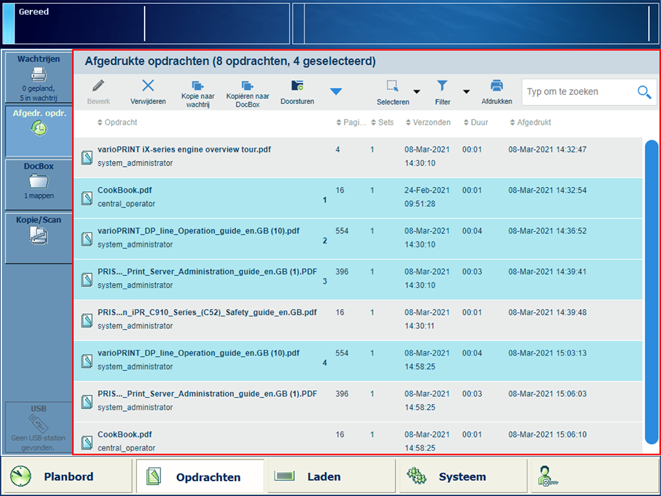Click the search magnifier icon
Screen dimensions: 661x496
pyautogui.click(x=644, y=92)
